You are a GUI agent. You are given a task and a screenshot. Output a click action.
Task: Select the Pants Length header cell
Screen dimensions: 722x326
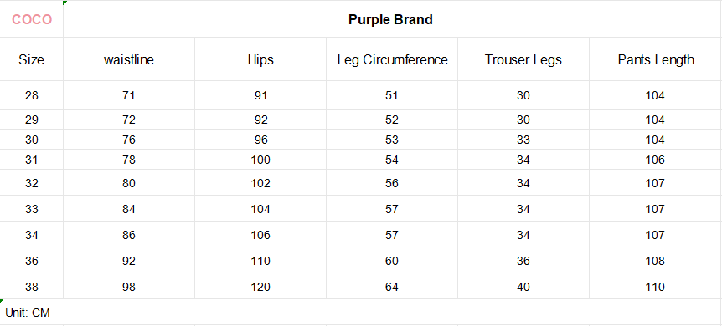[x=656, y=59]
